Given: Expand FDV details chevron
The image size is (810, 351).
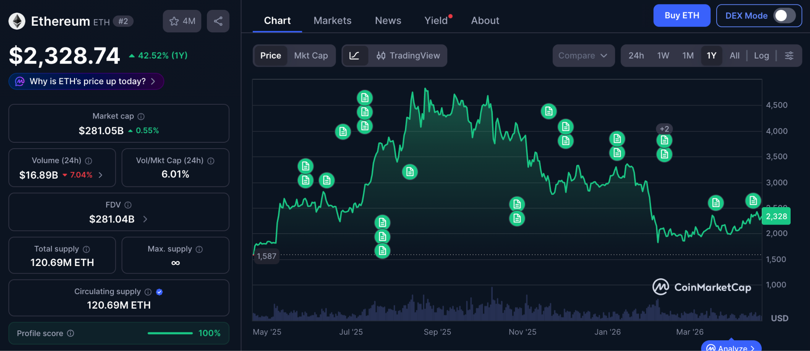Looking at the screenshot, I should click(145, 219).
